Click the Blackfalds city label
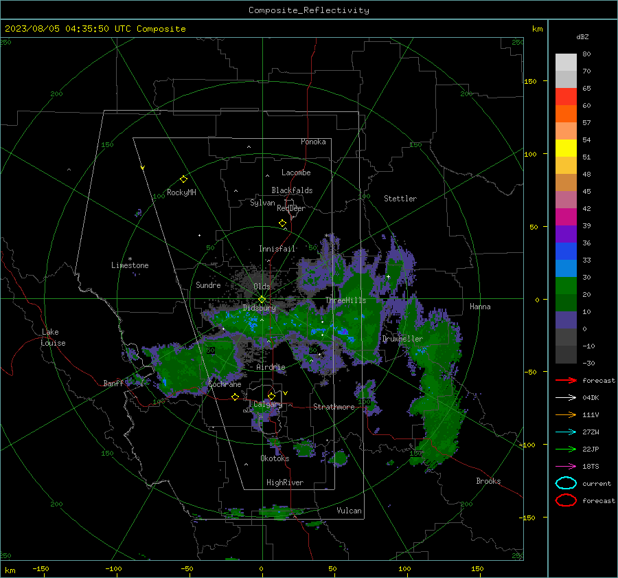The width and height of the screenshot is (618, 578). (x=292, y=190)
